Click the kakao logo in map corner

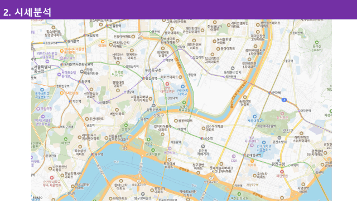pos(37,197)
